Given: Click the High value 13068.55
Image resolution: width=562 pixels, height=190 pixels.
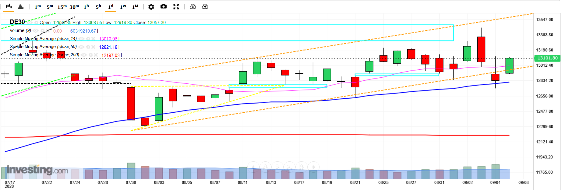Looking at the screenshot, I should click(93, 23).
